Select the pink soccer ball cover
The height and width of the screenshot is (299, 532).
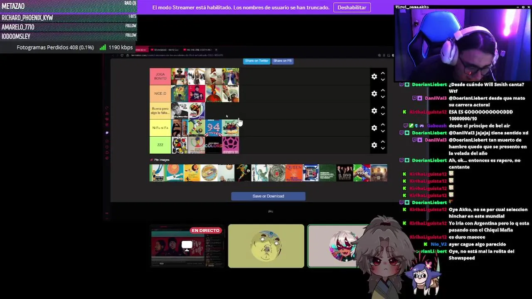coord(231,145)
